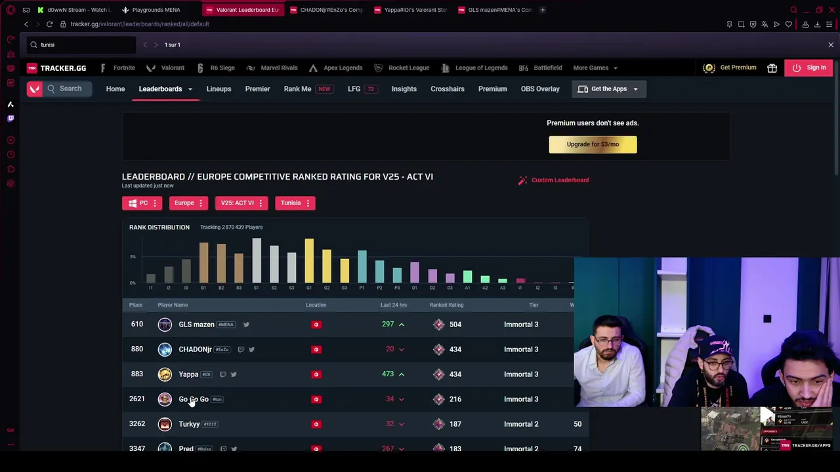Screen dimensions: 840x472
Task: Open GLS mazen's Twitter icon
Action: (x=246, y=324)
